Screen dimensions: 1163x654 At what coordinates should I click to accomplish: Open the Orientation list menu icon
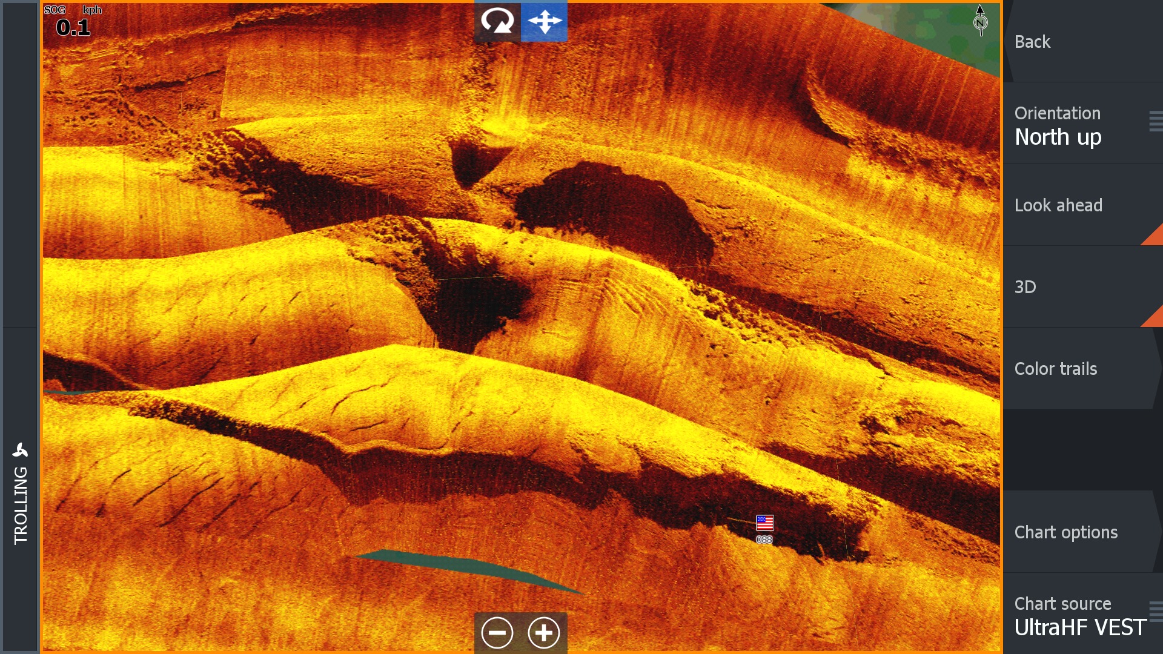tap(1155, 122)
